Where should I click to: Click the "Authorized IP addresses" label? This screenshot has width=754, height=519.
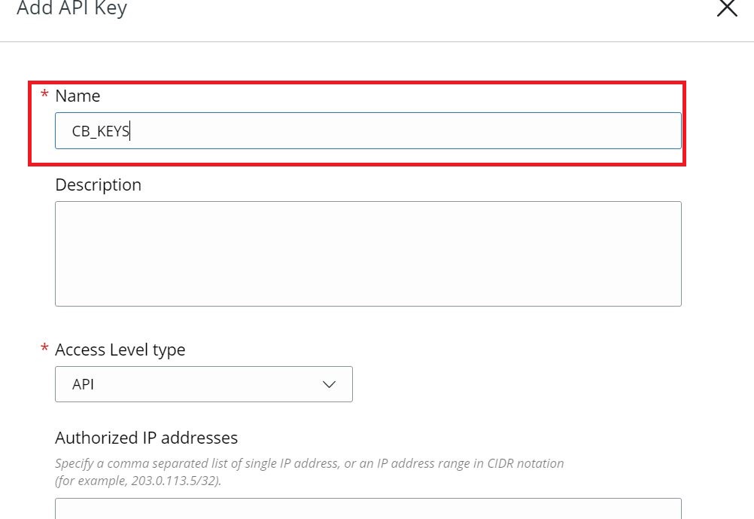(146, 438)
